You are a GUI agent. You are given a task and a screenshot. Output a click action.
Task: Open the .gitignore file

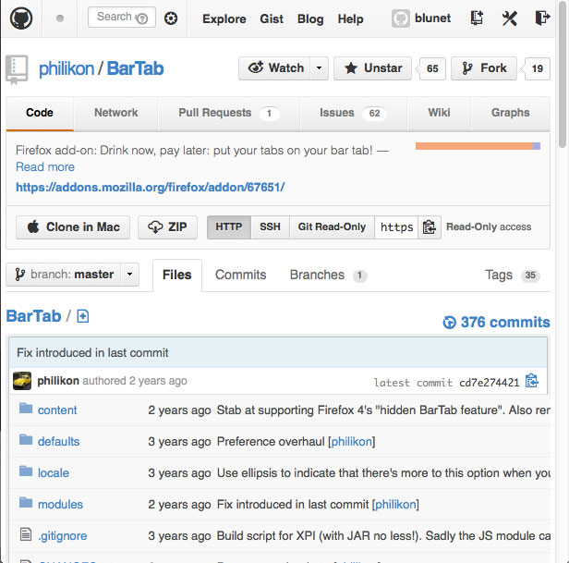[x=63, y=536]
